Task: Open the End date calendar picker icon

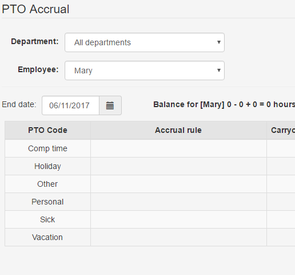Action: pos(110,105)
